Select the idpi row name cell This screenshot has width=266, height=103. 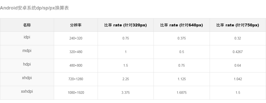pyautogui.click(x=27, y=38)
